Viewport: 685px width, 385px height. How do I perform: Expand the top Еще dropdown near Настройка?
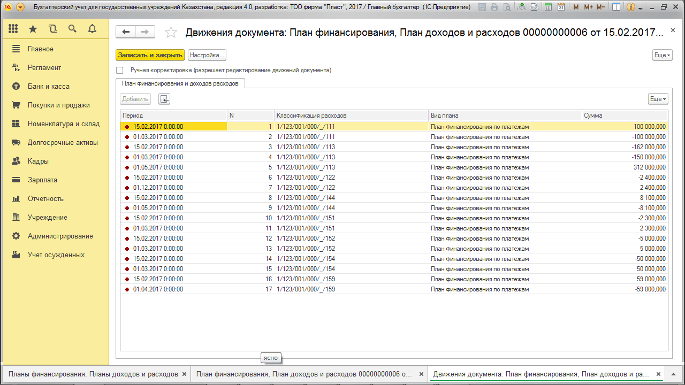(662, 55)
